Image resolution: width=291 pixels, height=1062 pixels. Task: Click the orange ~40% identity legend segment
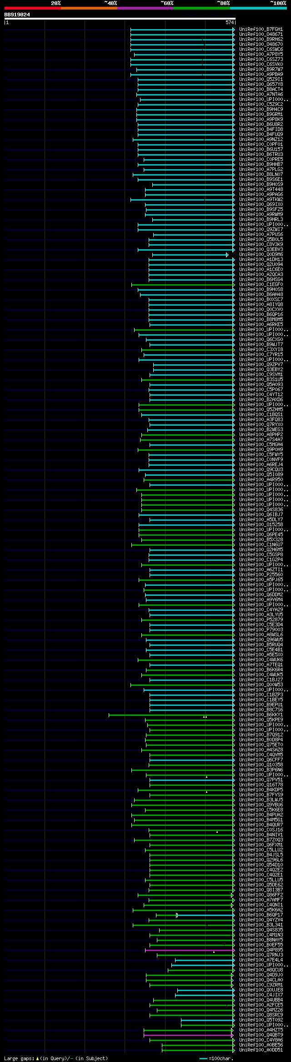(89, 8)
